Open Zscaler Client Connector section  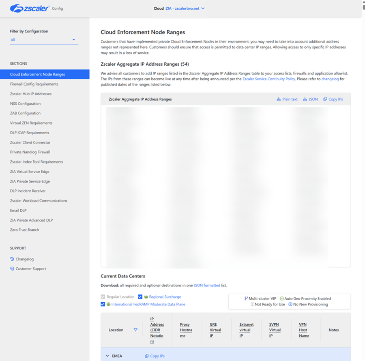coord(30,142)
